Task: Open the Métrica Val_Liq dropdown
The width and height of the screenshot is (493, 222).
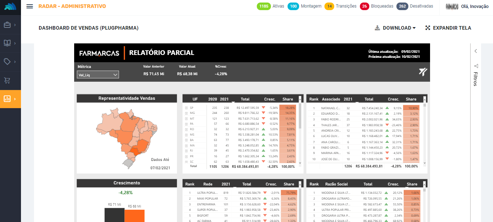Action: click(98, 75)
